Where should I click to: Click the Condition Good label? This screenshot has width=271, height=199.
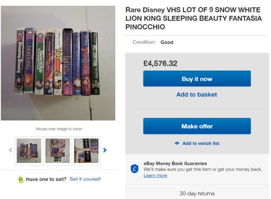click(x=153, y=42)
